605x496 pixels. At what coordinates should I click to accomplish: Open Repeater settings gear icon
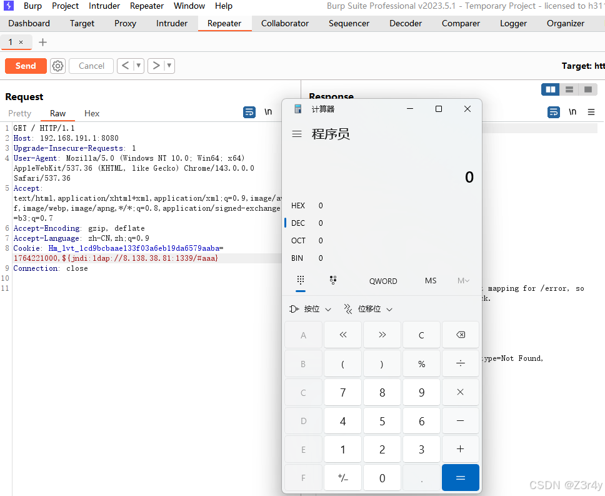(58, 66)
